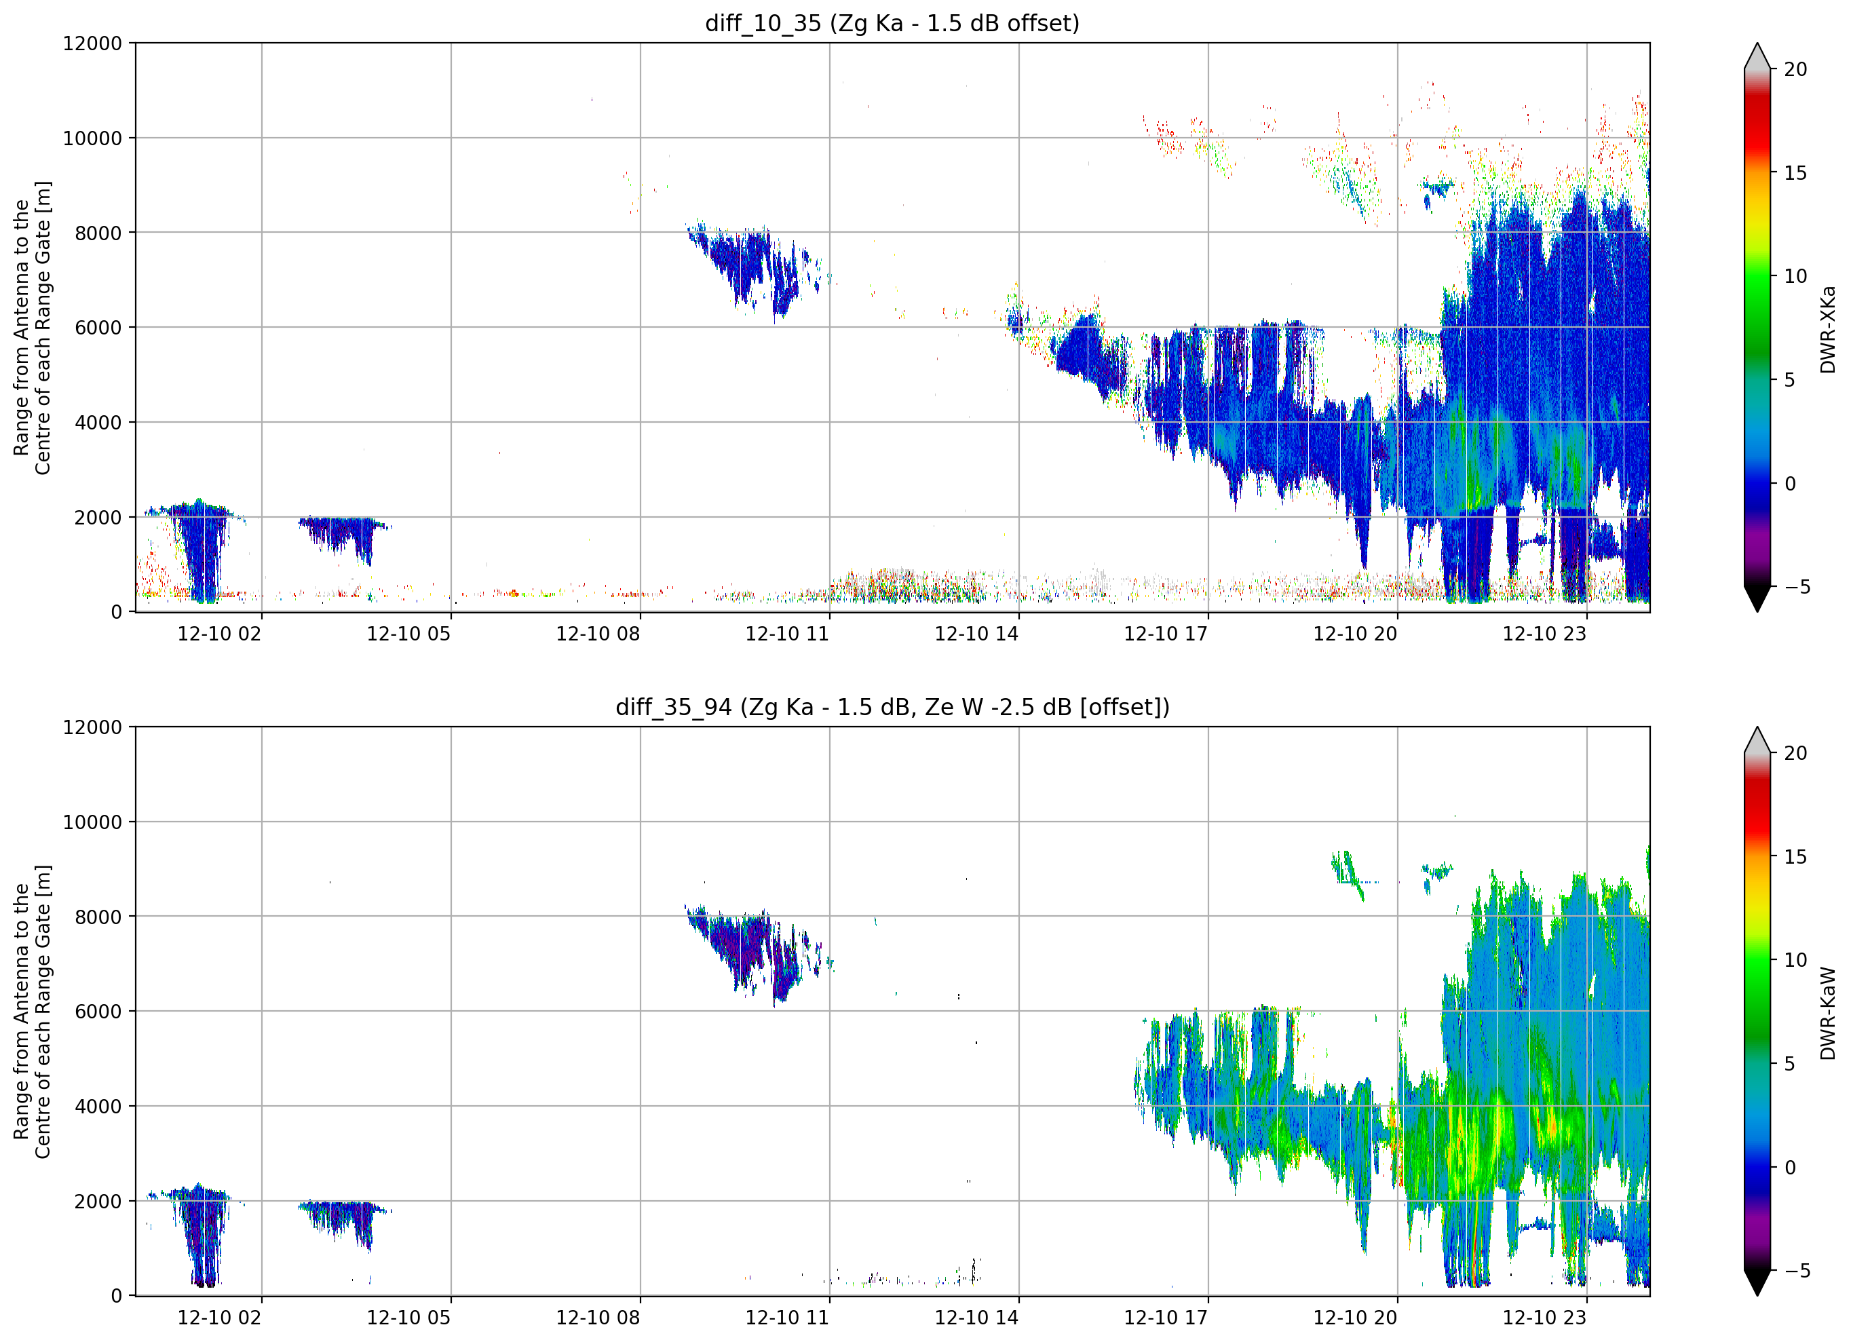This screenshot has width=1851, height=1342.
Task: Click bottom plot y-axis tick '10000'
Action: (x=92, y=823)
